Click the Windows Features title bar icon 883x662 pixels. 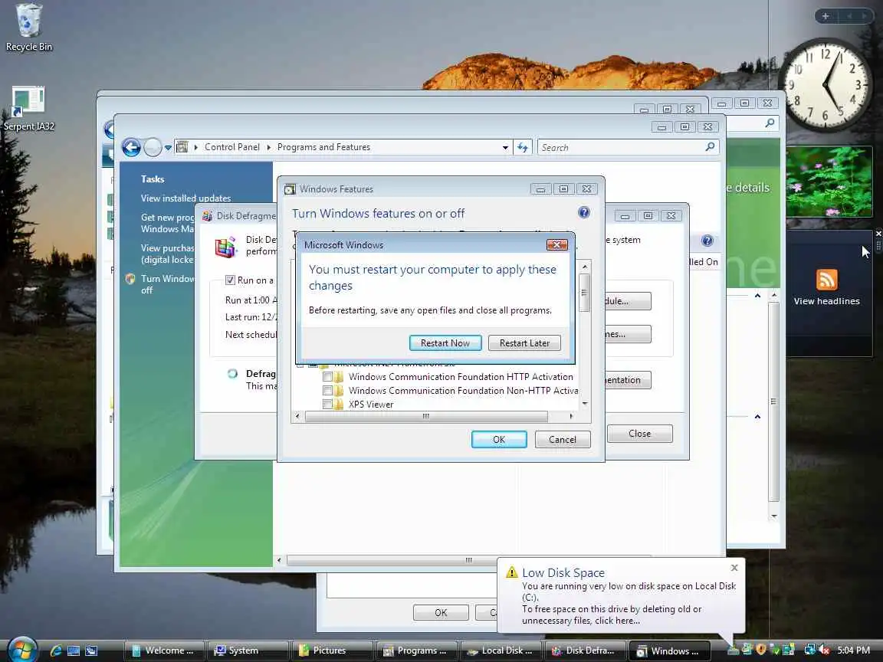290,189
